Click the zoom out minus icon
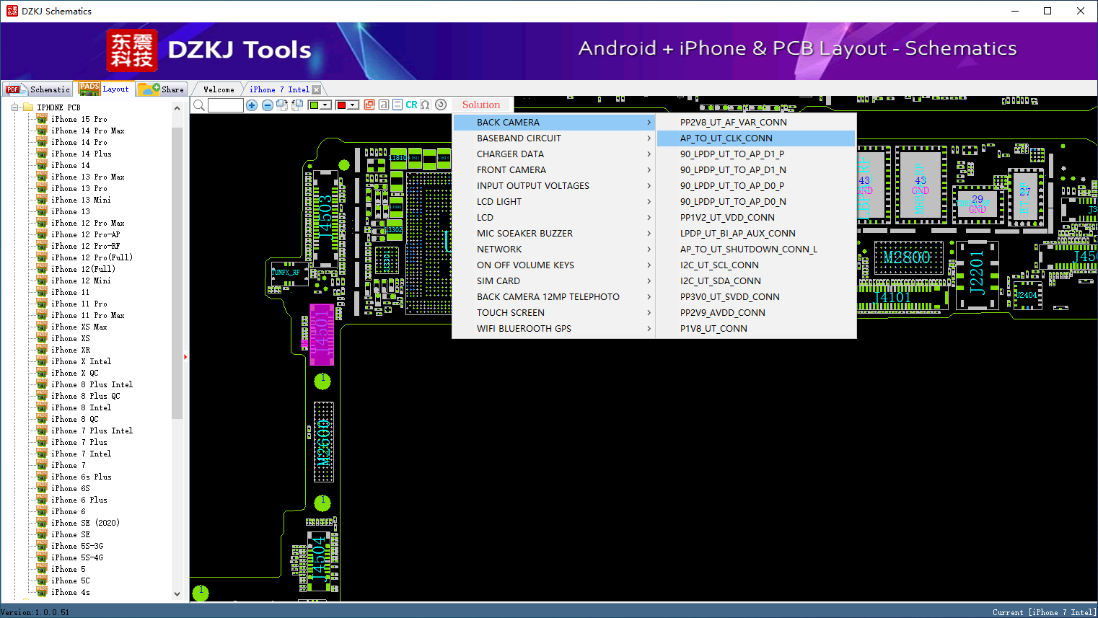 pyautogui.click(x=268, y=105)
